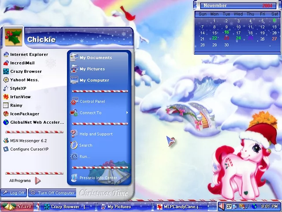The height and width of the screenshot is (212, 282).
Task: Select day 1 in the calendar
Action: tap(214, 21)
